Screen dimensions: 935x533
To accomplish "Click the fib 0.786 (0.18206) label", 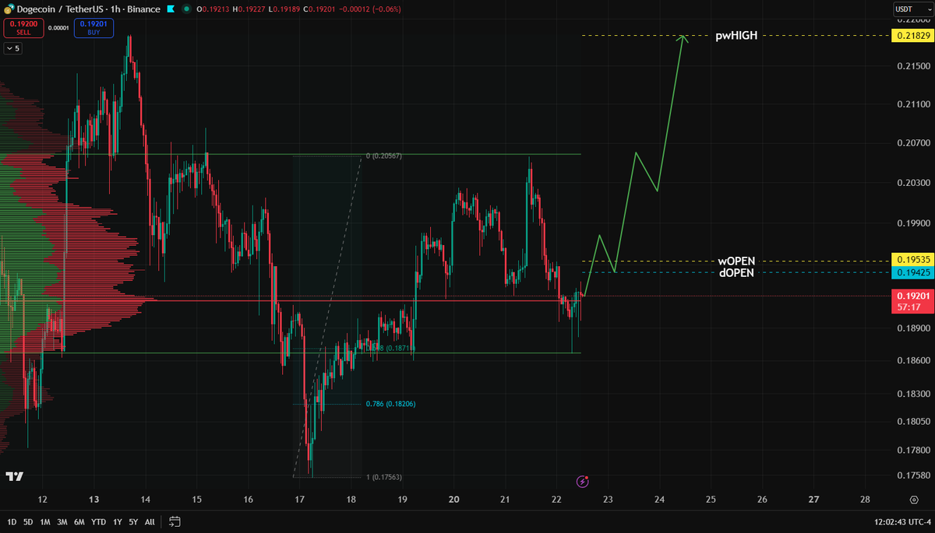I will (x=390, y=405).
